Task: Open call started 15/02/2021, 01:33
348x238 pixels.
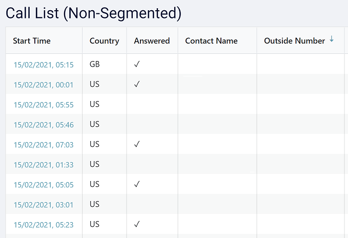Action: [x=44, y=165]
